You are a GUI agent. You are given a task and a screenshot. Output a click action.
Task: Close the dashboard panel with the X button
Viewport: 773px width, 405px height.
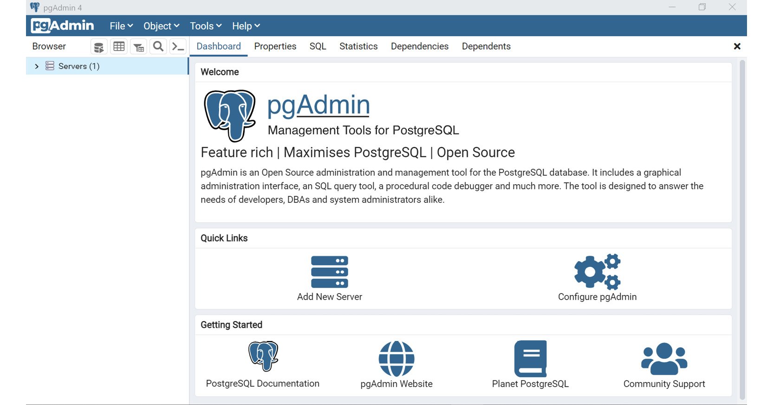tap(737, 46)
